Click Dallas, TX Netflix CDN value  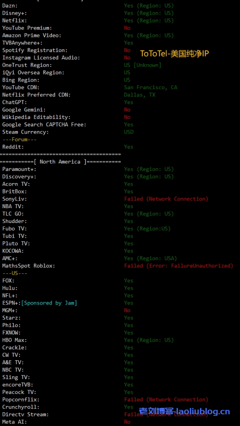[140, 95]
